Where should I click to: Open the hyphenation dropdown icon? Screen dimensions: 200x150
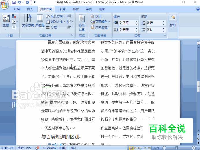pos(70,27)
